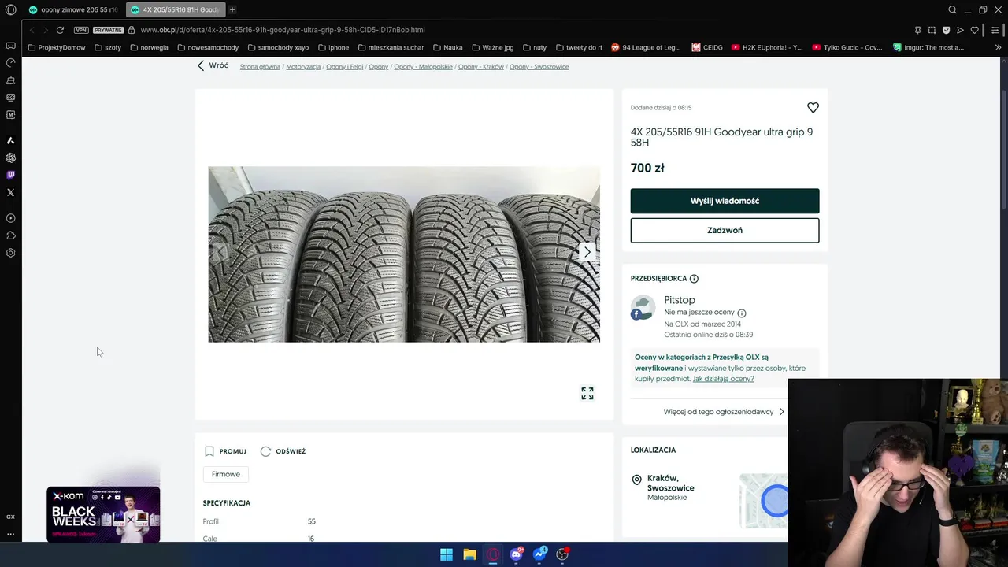The width and height of the screenshot is (1008, 567).
Task: Open the nowesamochody bookmark folder
Action: tap(208, 47)
